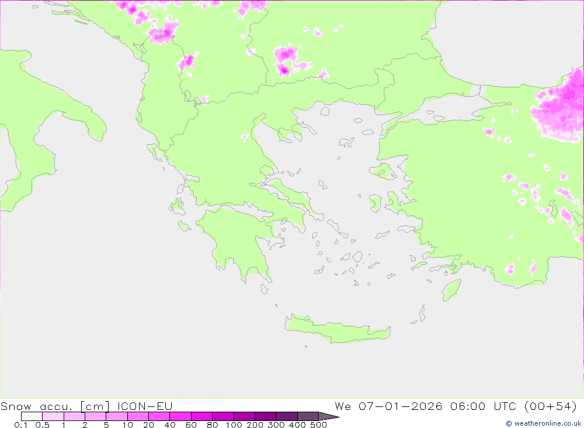Pick the 2–5 cm legend swatch
The image size is (584, 428).
(x=95, y=416)
